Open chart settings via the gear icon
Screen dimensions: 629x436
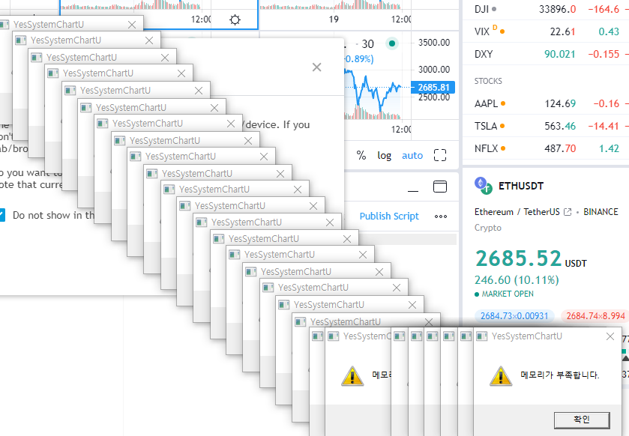pyautogui.click(x=235, y=20)
